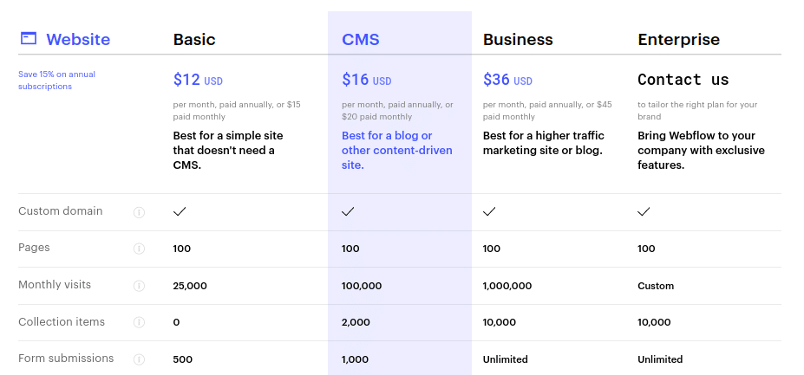
Task: Click the CMS blog description text
Action: tap(397, 150)
